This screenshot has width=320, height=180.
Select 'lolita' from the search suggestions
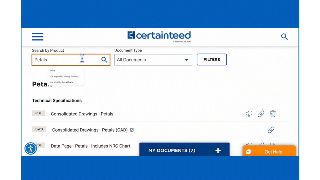52,70
